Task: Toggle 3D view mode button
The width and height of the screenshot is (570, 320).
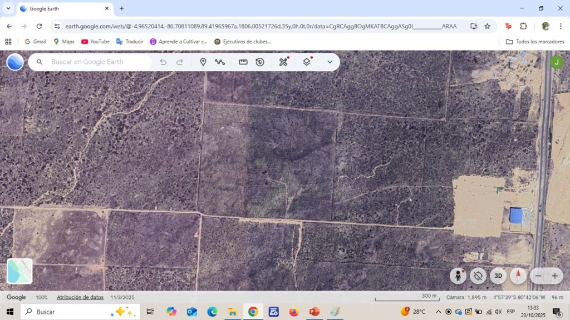Action: click(x=498, y=276)
